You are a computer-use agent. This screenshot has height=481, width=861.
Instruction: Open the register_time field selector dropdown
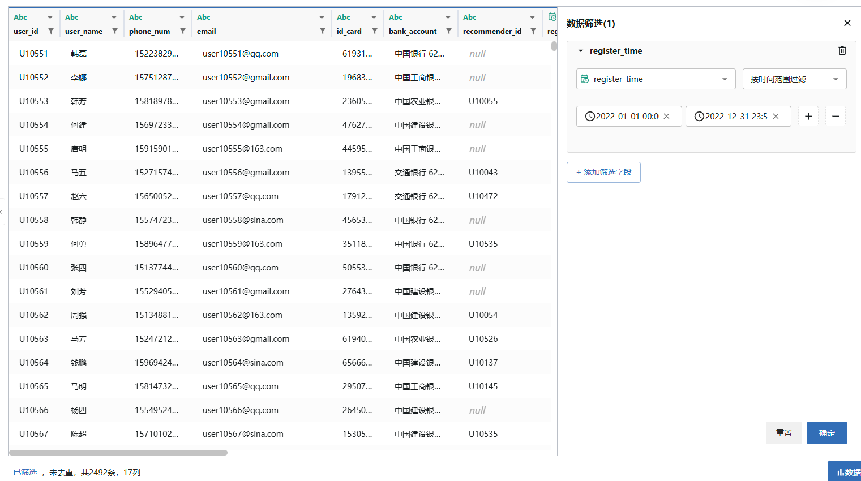pos(656,79)
